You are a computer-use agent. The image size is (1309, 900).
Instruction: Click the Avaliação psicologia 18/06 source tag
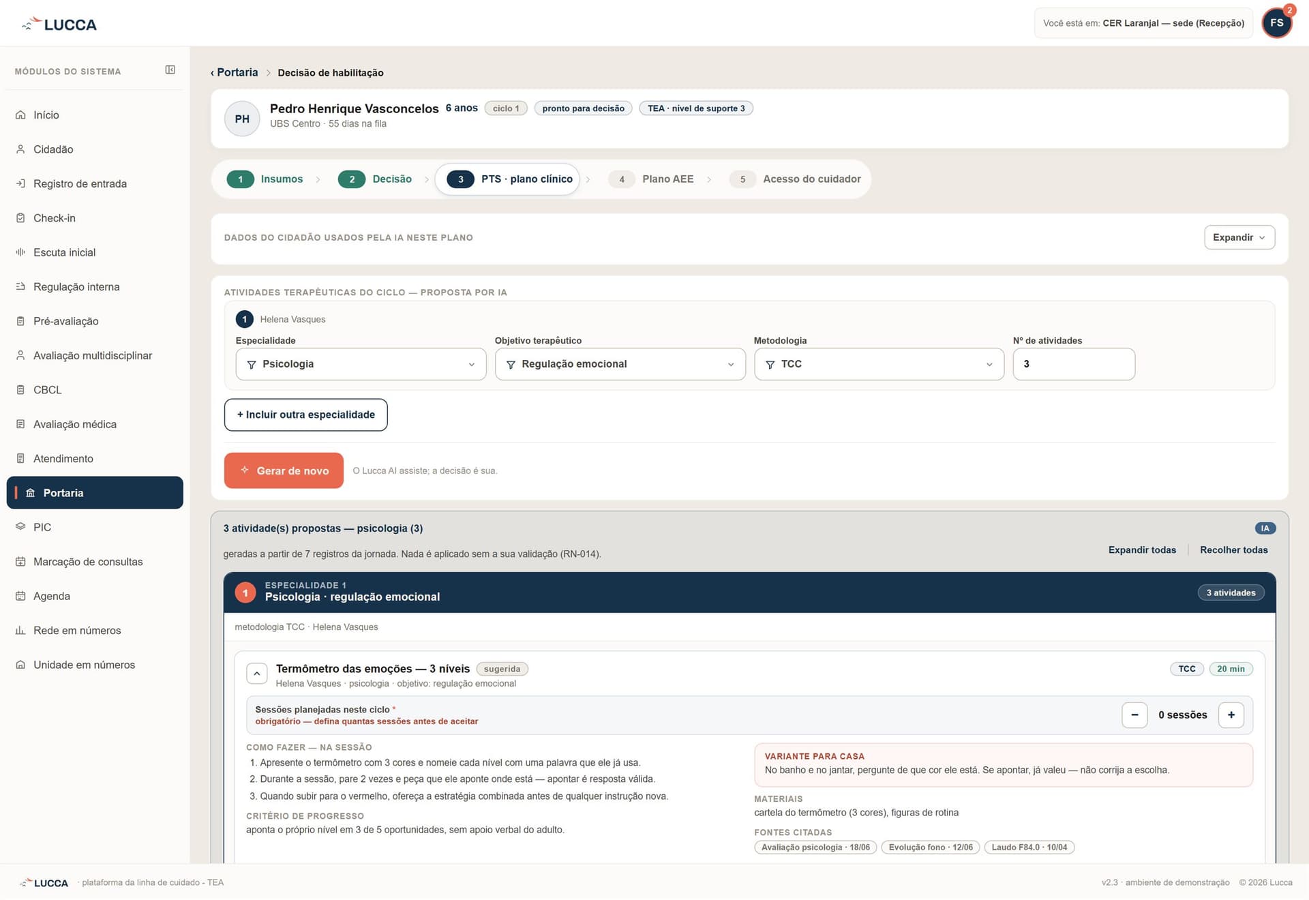pos(815,847)
